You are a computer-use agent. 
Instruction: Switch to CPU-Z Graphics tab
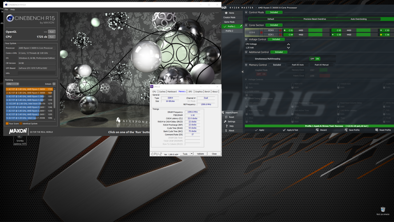coord(199,92)
